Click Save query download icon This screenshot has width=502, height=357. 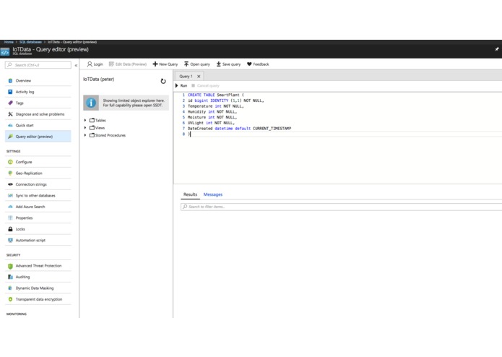click(218, 64)
